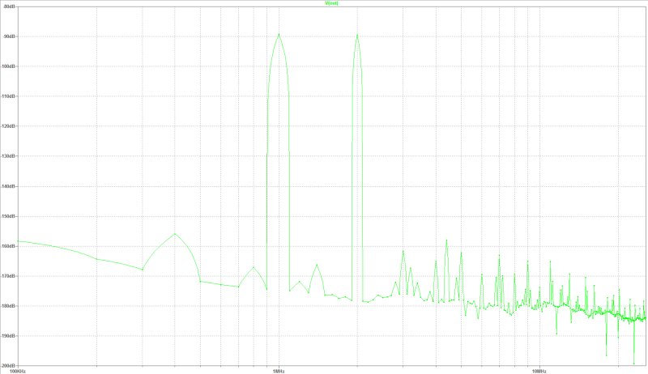Click the -100dB axis label
Screen dimensions: 648x374
coord(8,66)
